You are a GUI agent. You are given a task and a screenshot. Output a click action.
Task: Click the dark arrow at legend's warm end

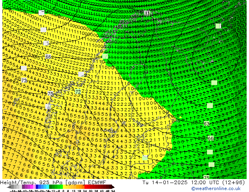(x=113, y=187)
